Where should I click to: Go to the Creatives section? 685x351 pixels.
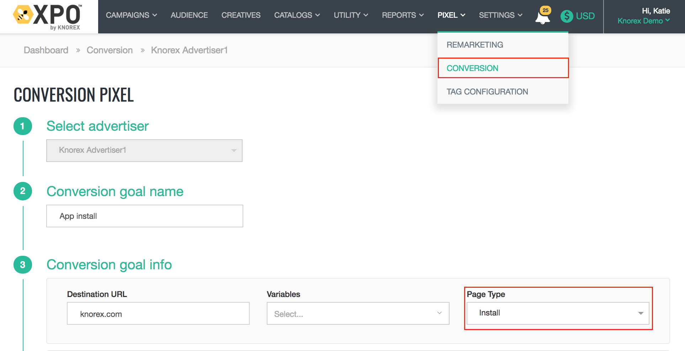point(241,15)
